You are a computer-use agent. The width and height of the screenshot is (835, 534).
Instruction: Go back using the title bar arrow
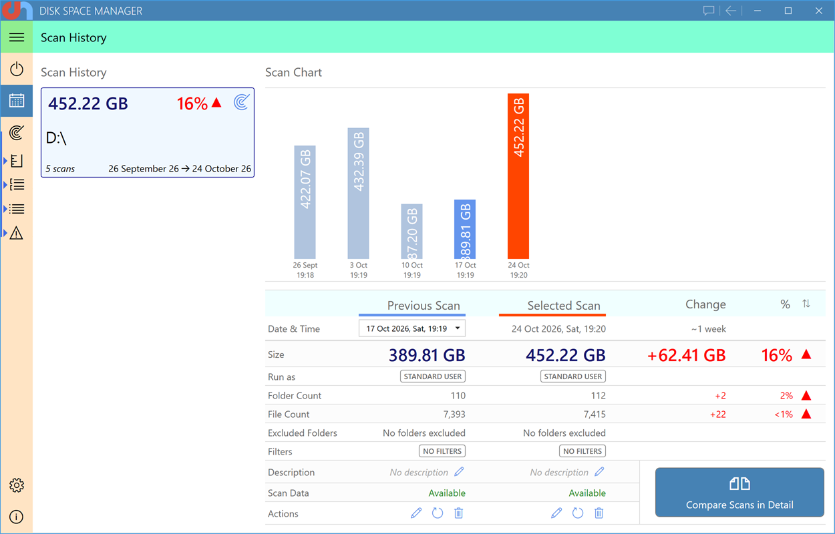pos(731,11)
